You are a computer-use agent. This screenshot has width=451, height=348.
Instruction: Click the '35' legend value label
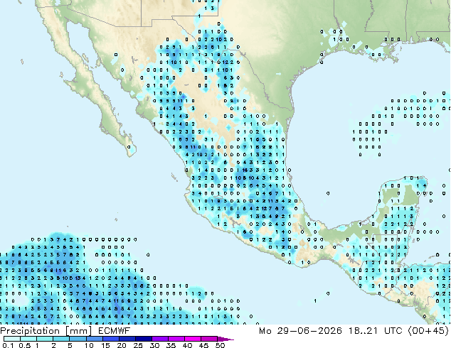pyautogui.click(x=171, y=345)
